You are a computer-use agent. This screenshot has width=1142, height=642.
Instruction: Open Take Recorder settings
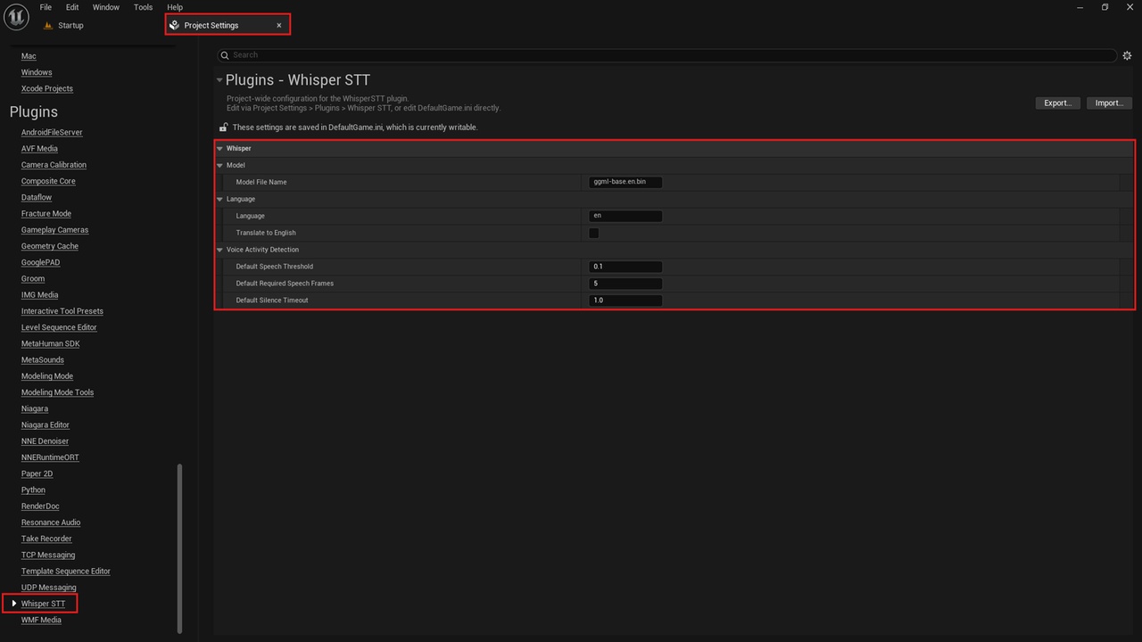click(46, 539)
